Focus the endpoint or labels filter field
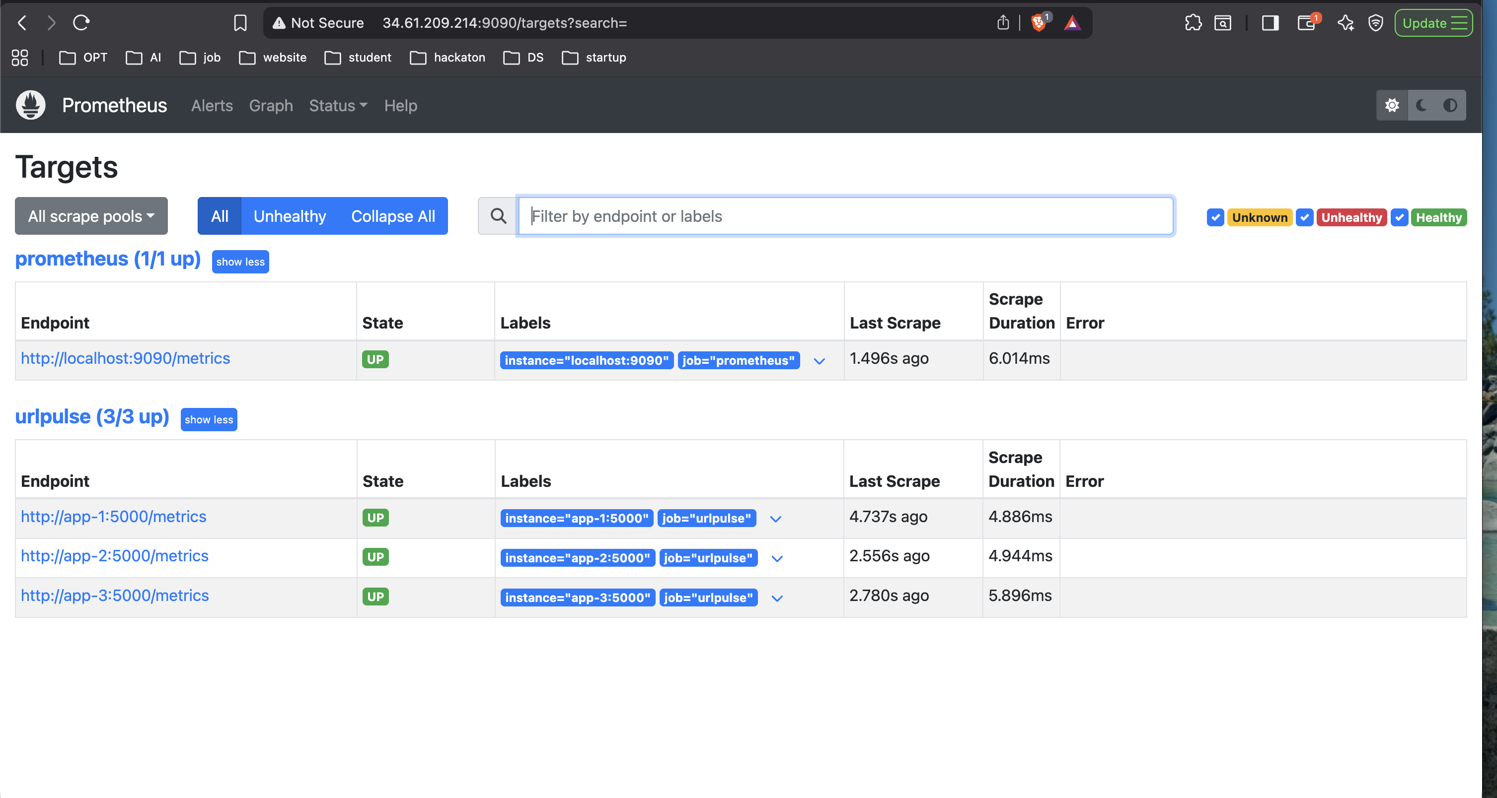The height and width of the screenshot is (798, 1497). [x=845, y=216]
